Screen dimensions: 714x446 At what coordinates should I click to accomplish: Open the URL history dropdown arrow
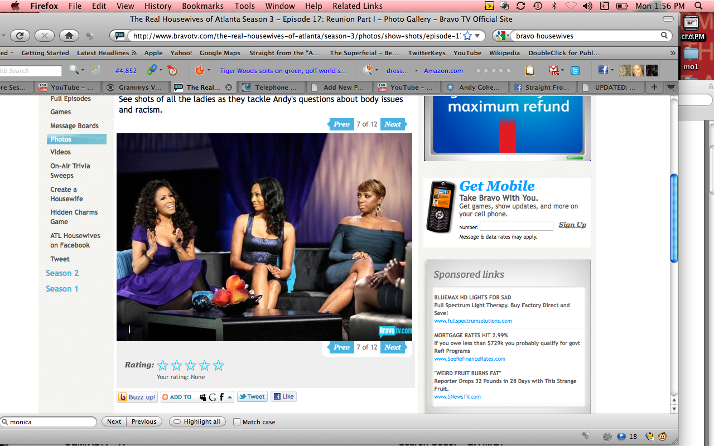click(x=477, y=36)
